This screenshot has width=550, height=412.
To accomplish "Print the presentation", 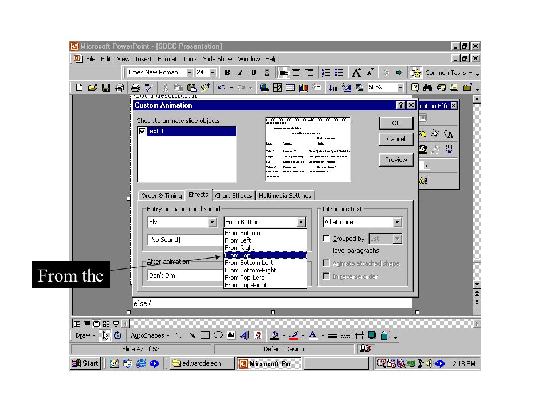I will click(135, 87).
